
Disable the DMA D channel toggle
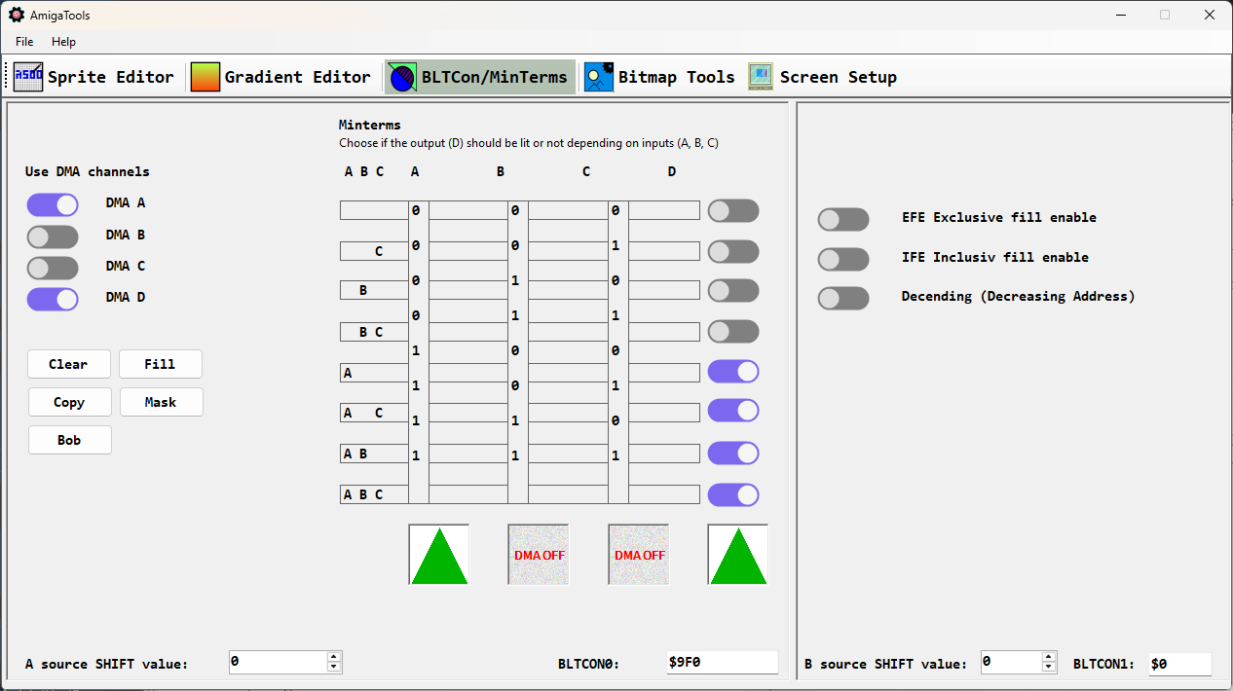53,299
